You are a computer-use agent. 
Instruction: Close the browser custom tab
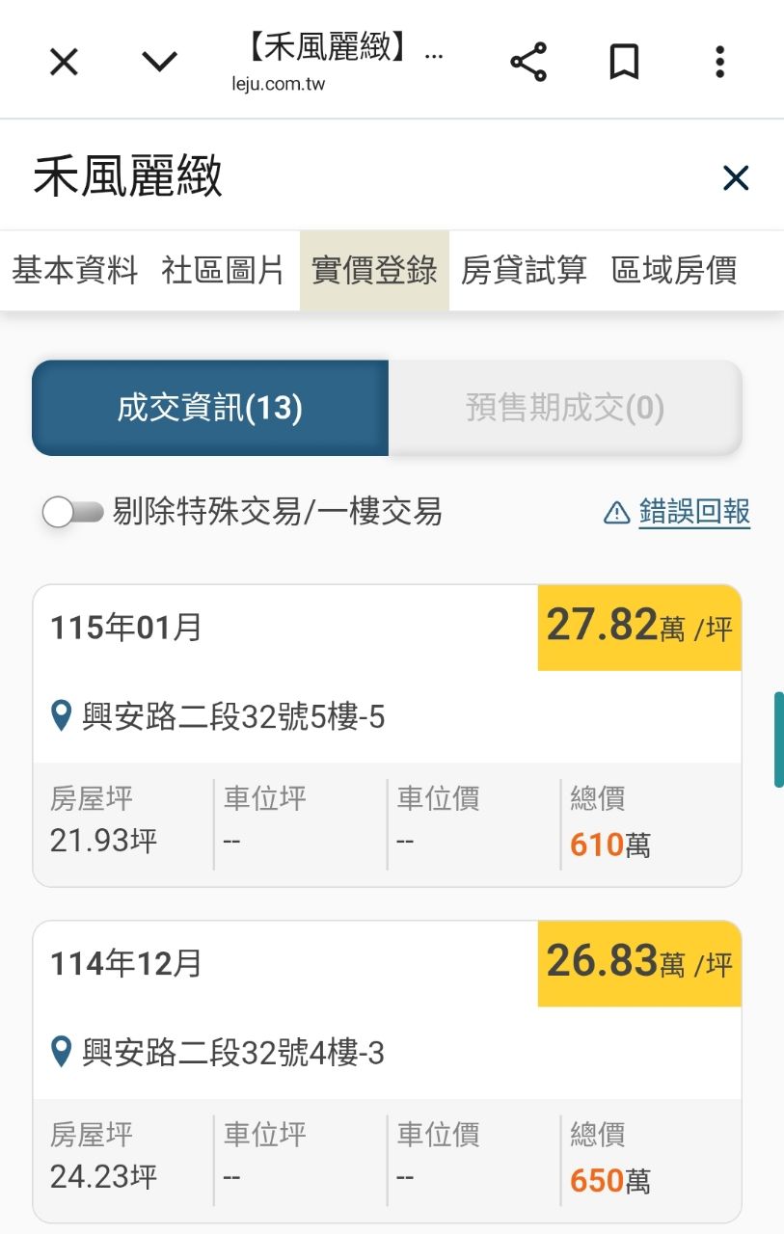pos(64,63)
